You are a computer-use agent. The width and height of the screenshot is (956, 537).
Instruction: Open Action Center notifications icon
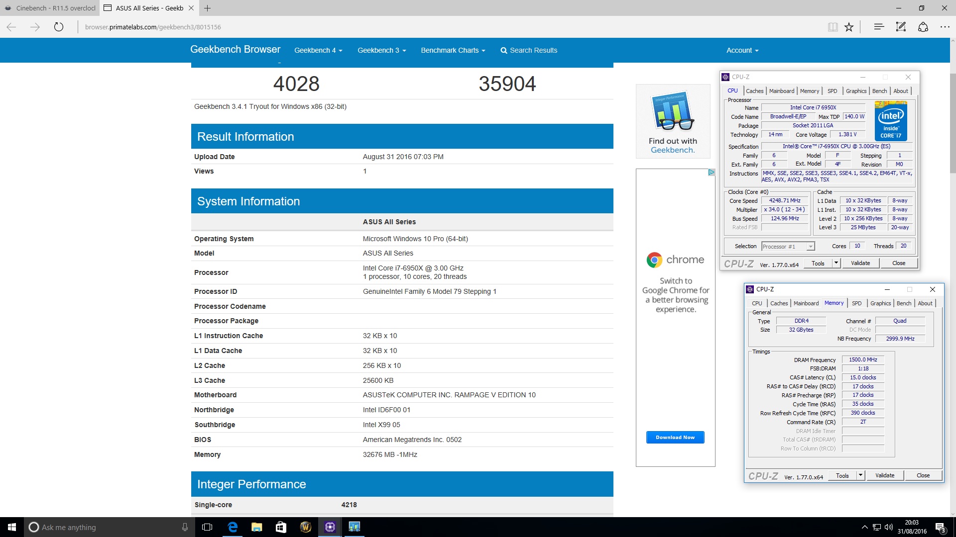[940, 527]
